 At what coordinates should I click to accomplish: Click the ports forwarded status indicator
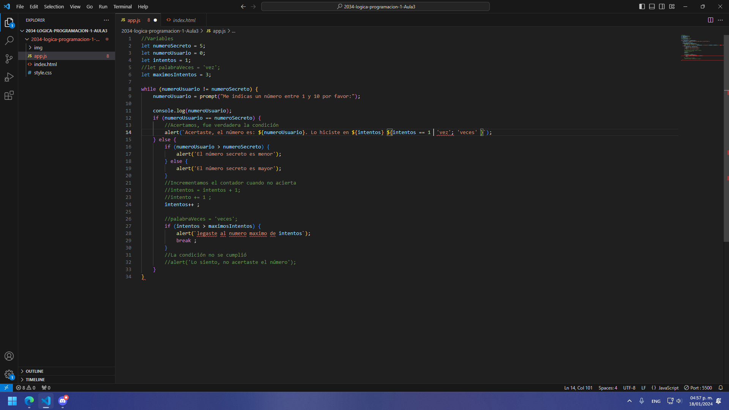[x=46, y=388]
